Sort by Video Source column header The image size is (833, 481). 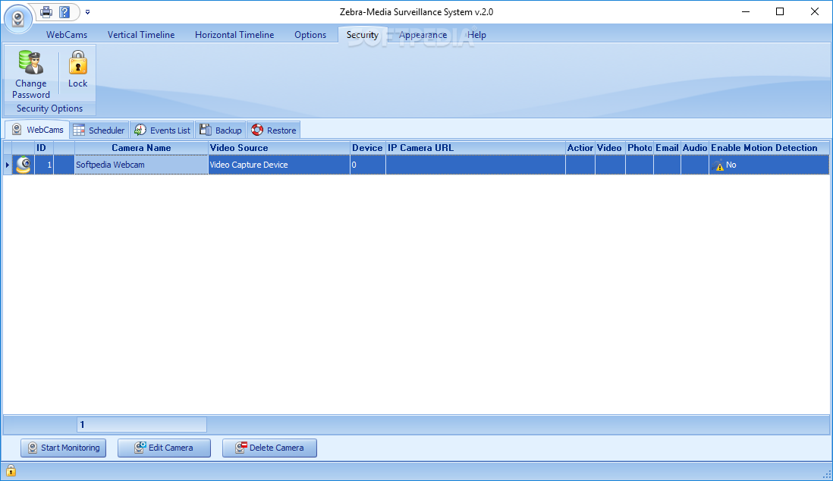click(279, 148)
